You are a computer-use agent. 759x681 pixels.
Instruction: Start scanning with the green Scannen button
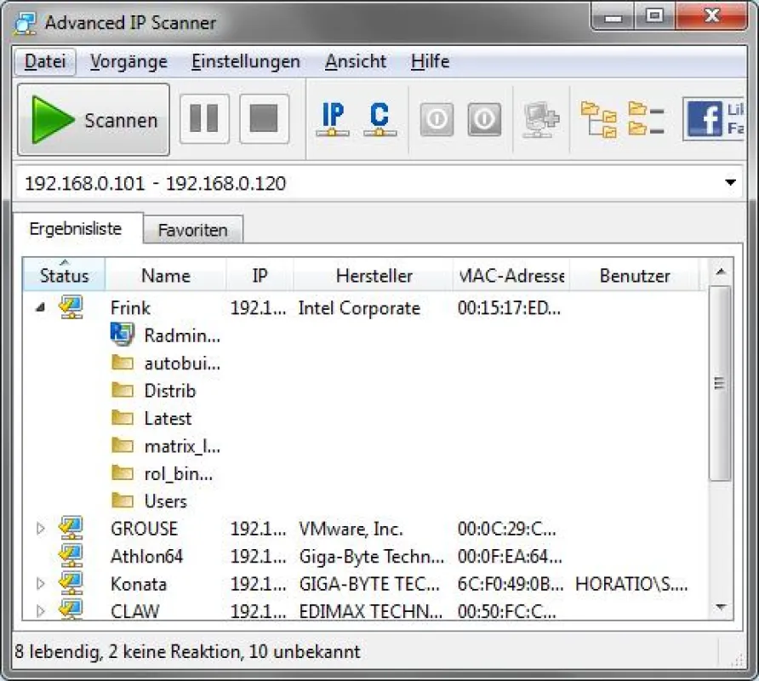point(94,120)
